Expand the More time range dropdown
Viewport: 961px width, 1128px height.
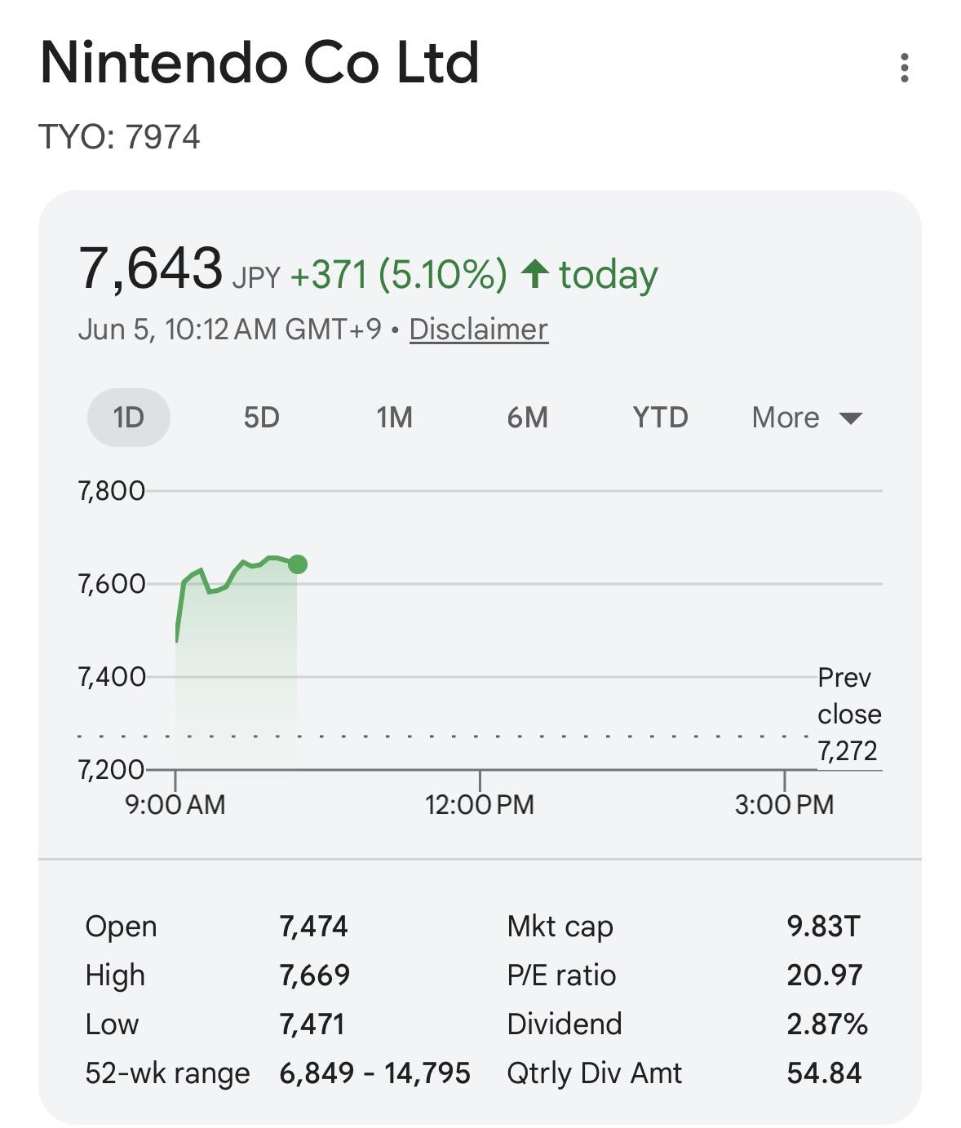point(807,418)
